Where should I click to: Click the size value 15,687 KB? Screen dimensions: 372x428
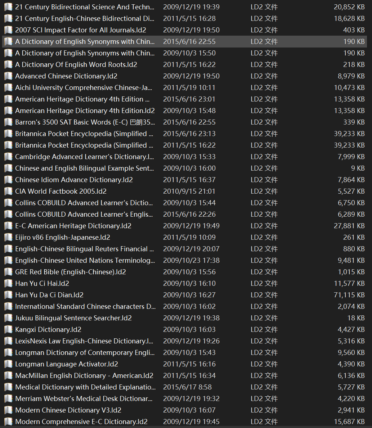tap(349, 422)
